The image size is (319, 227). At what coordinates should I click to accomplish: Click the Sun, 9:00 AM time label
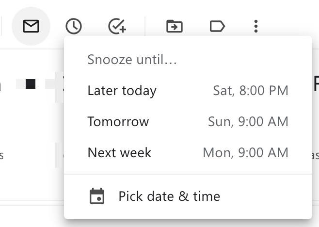click(x=248, y=122)
